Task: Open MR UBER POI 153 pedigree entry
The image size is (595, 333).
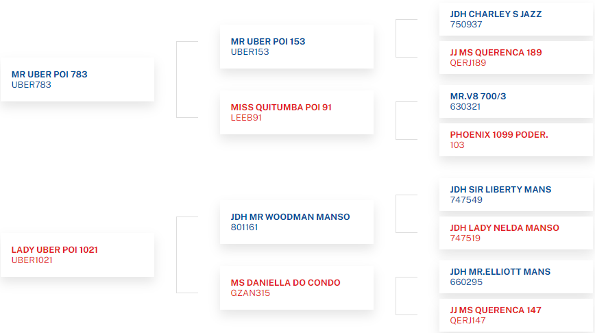Action: (x=297, y=47)
